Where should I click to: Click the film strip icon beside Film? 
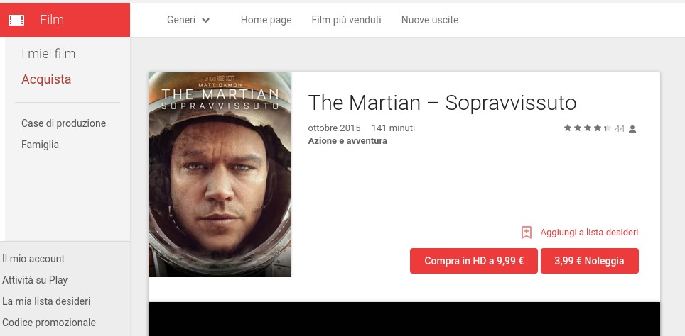coord(16,20)
